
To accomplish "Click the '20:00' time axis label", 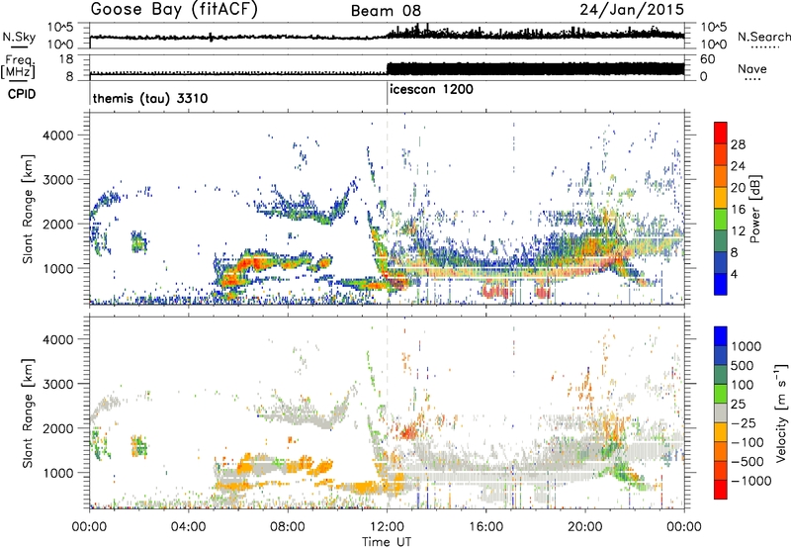I will click(x=585, y=527).
